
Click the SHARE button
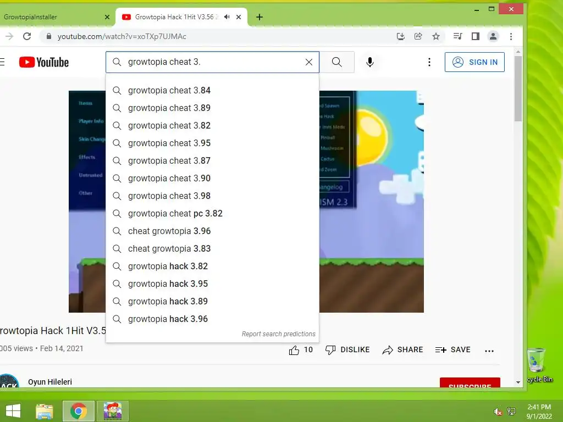coord(402,350)
